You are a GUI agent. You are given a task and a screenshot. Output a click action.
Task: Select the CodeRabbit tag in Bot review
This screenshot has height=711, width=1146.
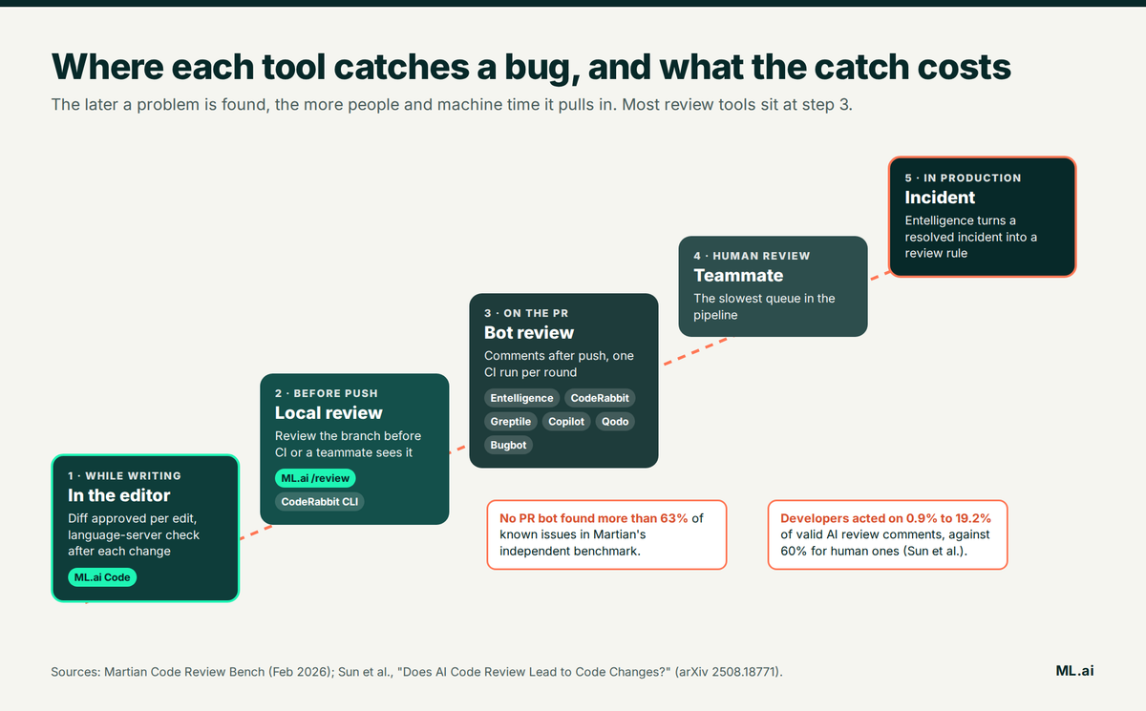pyautogui.click(x=600, y=398)
